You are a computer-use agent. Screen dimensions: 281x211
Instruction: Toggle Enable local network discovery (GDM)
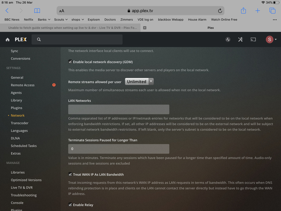(x=70, y=62)
